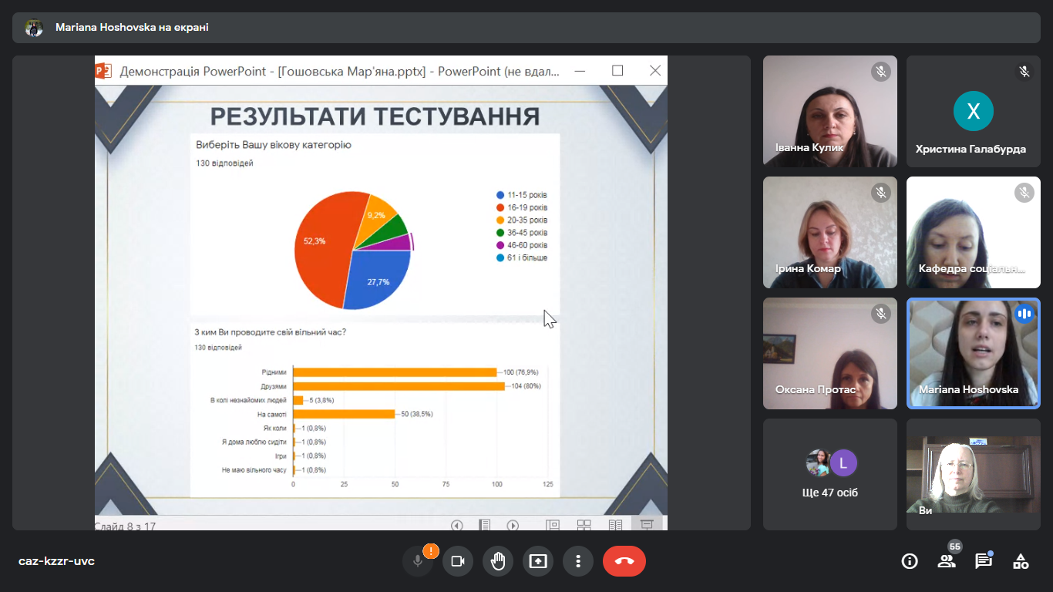Screen dimensions: 1053x592
Task: Click the Slide Show view icon
Action: coord(647,525)
